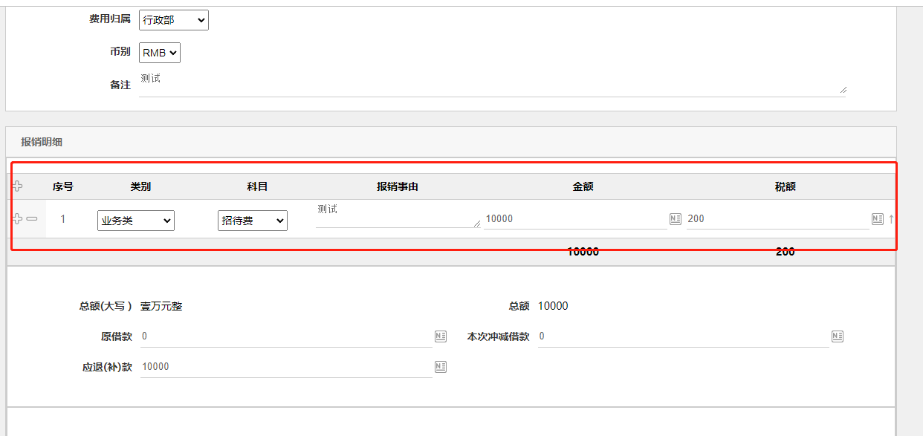923x436 pixels.
Task: Click the 类别 column header
Action: pos(140,186)
